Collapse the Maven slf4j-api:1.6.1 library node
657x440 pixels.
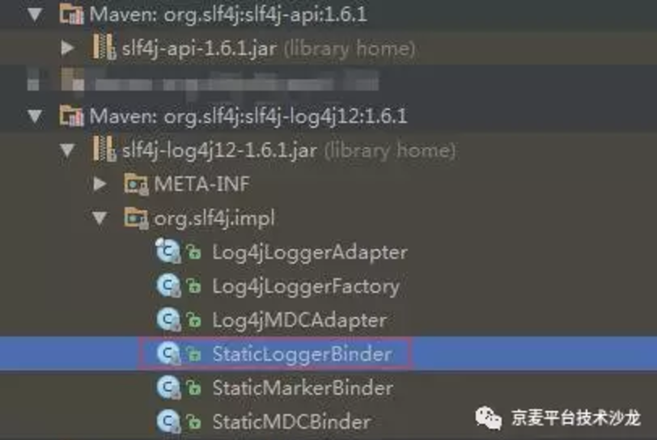(35, 15)
